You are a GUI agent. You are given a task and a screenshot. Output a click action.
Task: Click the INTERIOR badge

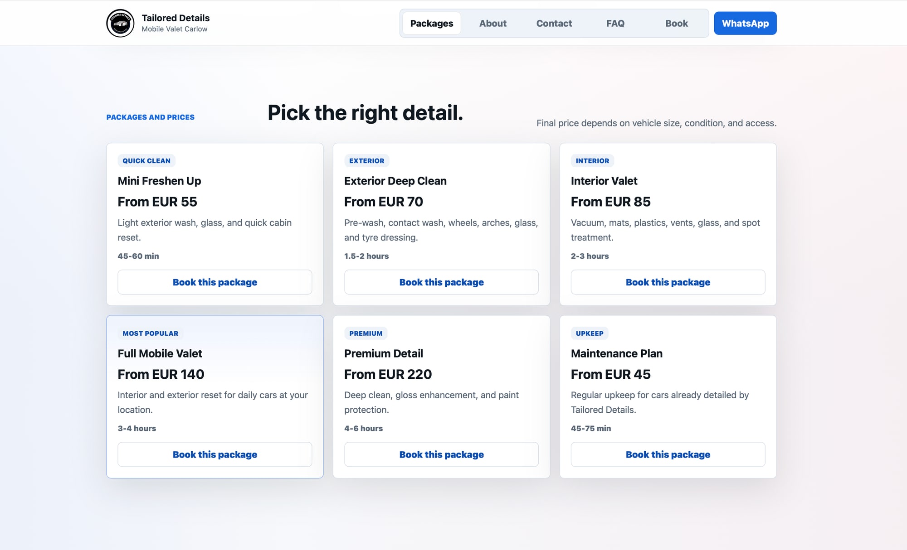click(592, 161)
